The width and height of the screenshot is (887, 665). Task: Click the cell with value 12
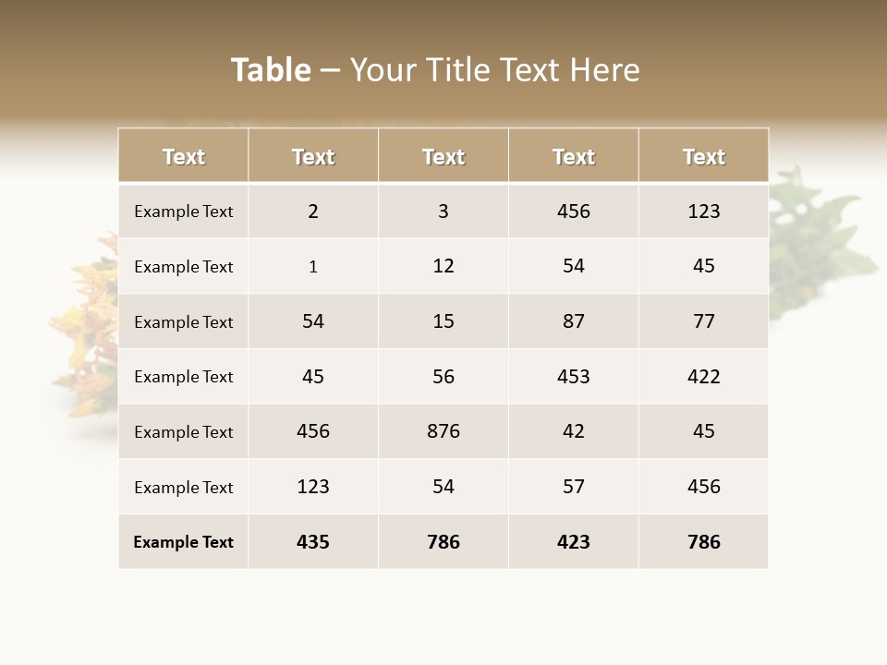443,266
